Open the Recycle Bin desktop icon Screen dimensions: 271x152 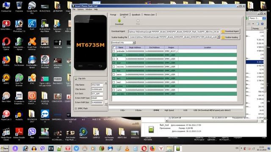(x=19, y=7)
